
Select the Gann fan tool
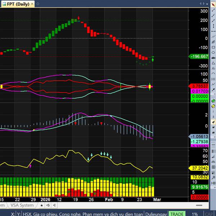click(x=213, y=172)
